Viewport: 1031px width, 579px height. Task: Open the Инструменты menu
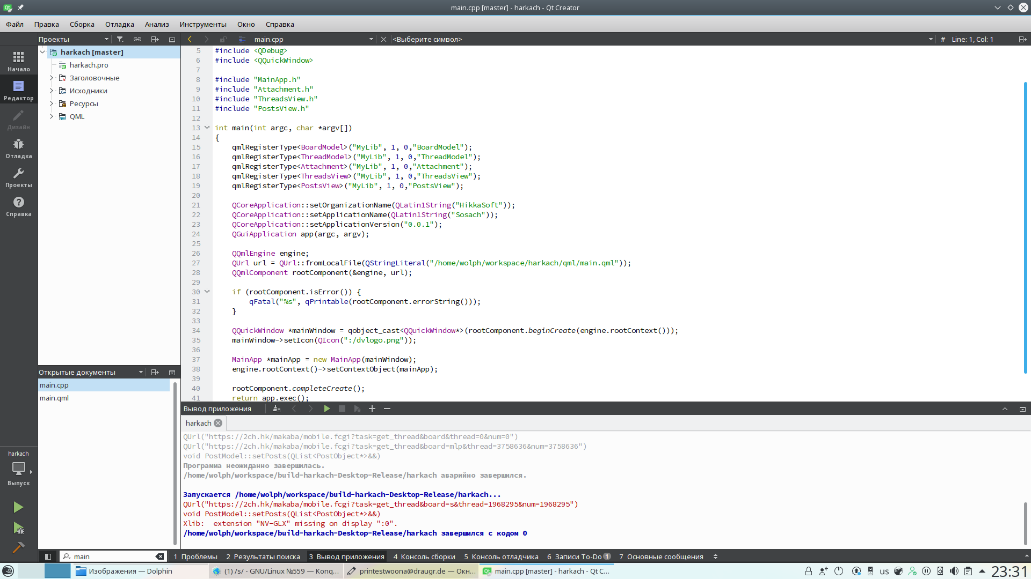click(203, 24)
